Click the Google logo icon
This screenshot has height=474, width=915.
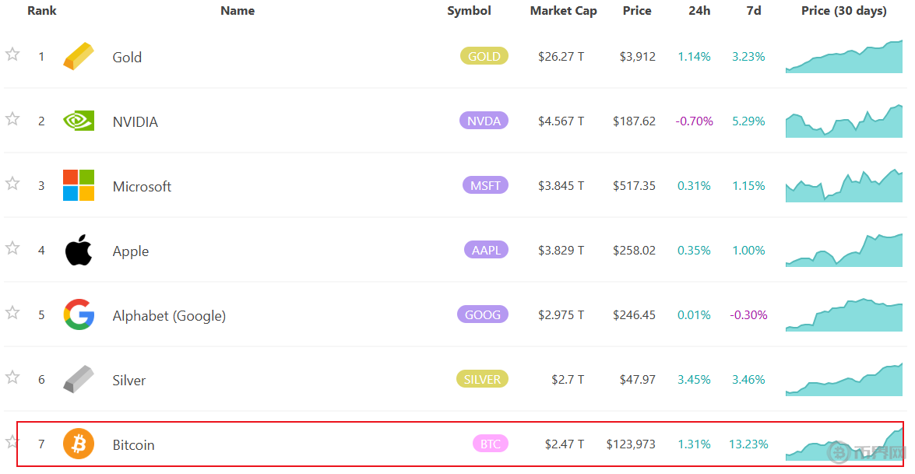coord(79,314)
